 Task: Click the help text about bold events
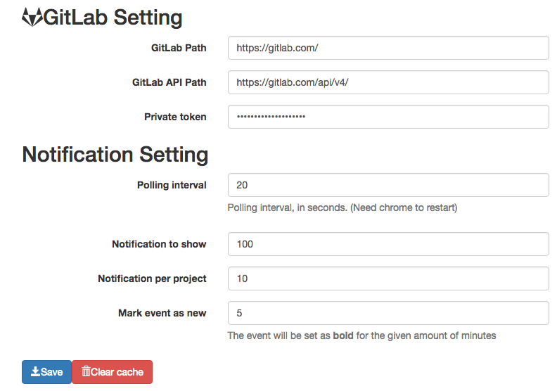pyautogui.click(x=361, y=335)
